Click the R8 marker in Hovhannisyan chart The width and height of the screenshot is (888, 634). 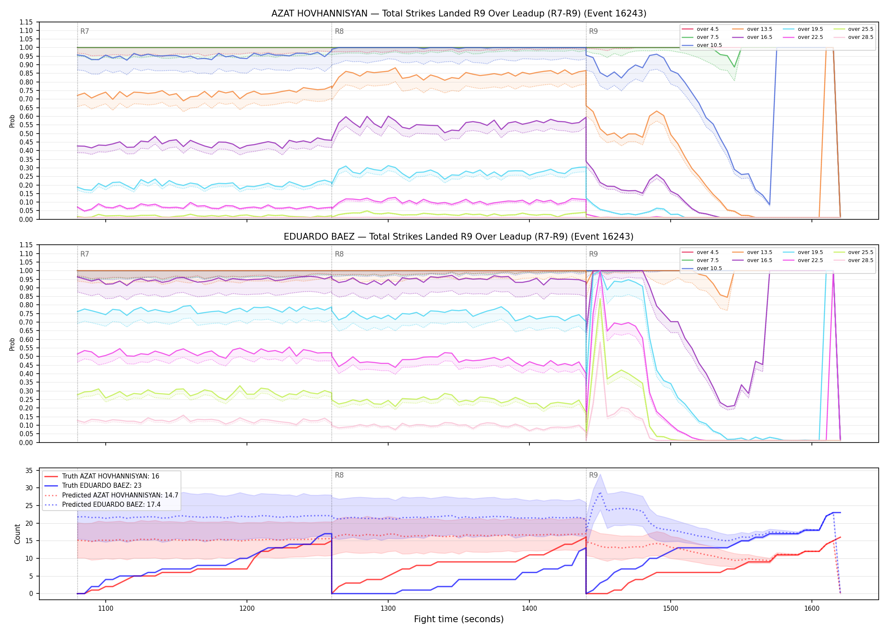[339, 31]
